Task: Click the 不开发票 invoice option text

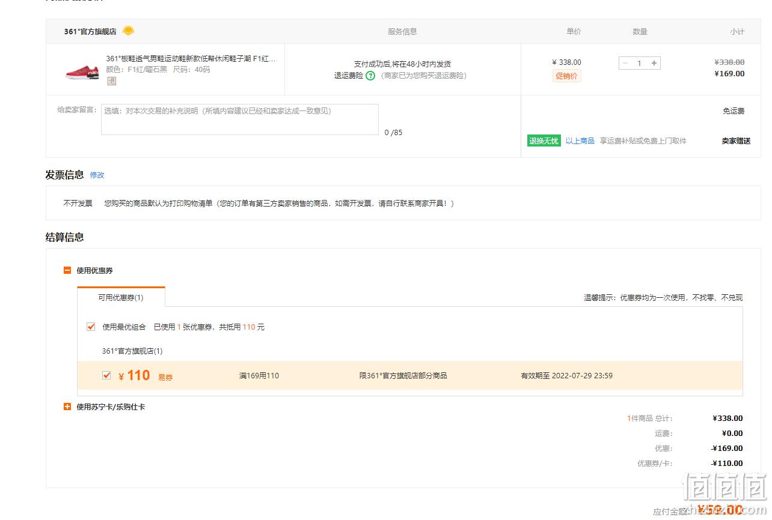Action: pos(78,204)
